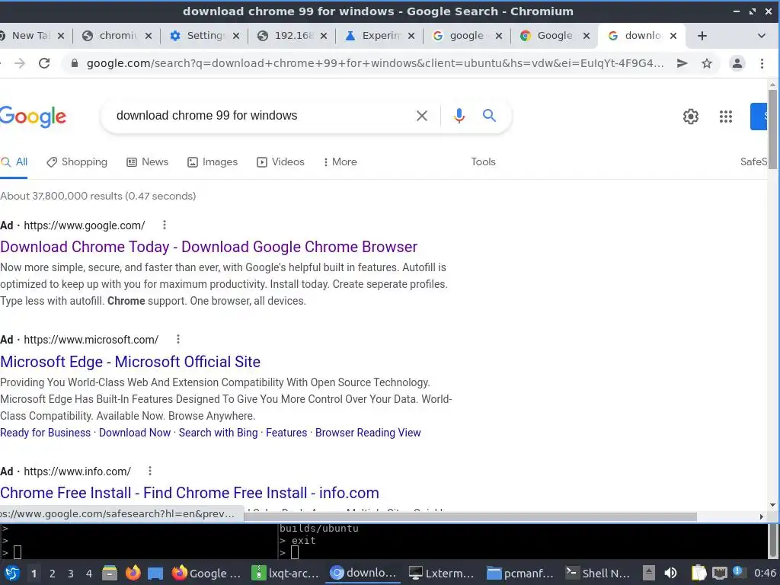This screenshot has height=585, width=780.
Task: Switch to the lxqt-archiver taskbar window
Action: tap(285, 573)
